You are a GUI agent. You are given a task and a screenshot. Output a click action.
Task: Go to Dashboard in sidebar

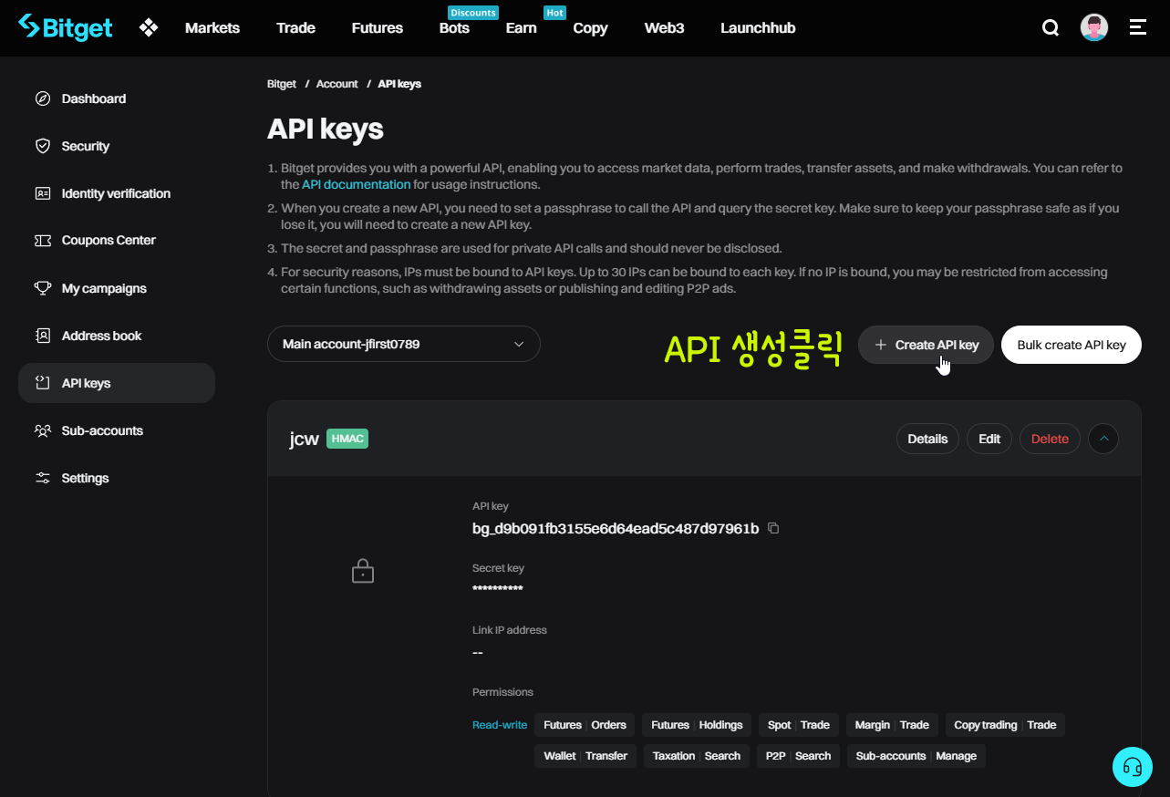click(117, 98)
